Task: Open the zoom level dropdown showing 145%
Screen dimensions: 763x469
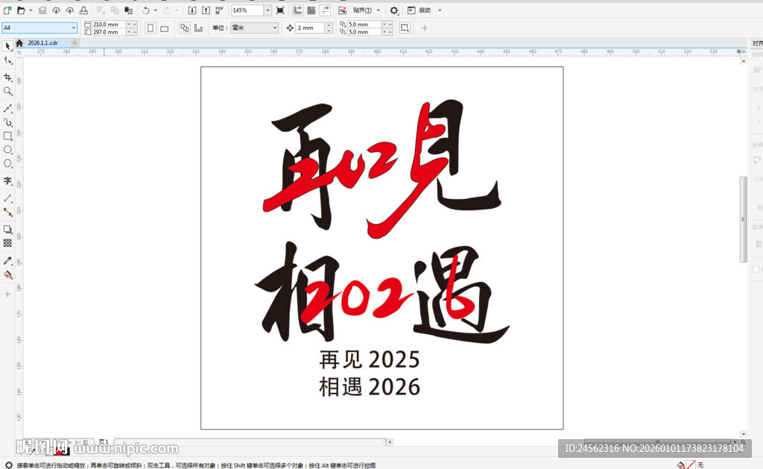Action: coord(268,10)
